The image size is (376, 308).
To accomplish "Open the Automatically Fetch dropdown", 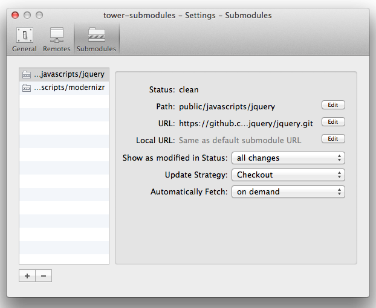I will tap(288, 192).
